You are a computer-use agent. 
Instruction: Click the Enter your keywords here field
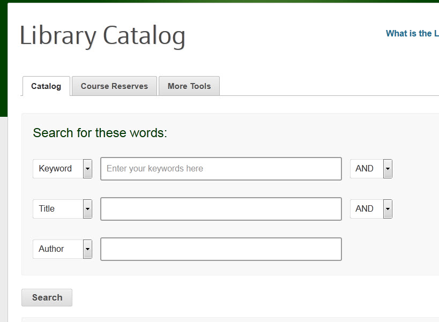[x=221, y=168]
